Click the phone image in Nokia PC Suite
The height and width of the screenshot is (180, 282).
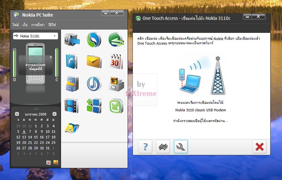click(x=36, y=63)
